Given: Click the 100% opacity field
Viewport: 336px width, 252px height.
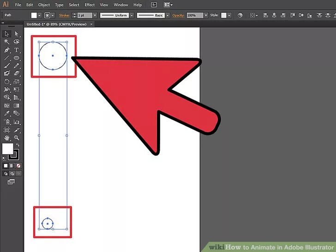Looking at the screenshot, I should click(195, 15).
